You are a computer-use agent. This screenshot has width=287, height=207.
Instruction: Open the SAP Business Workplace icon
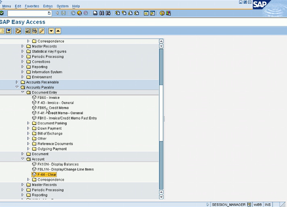18,31
